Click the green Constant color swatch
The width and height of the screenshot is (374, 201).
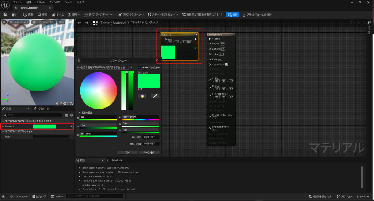[44, 126]
